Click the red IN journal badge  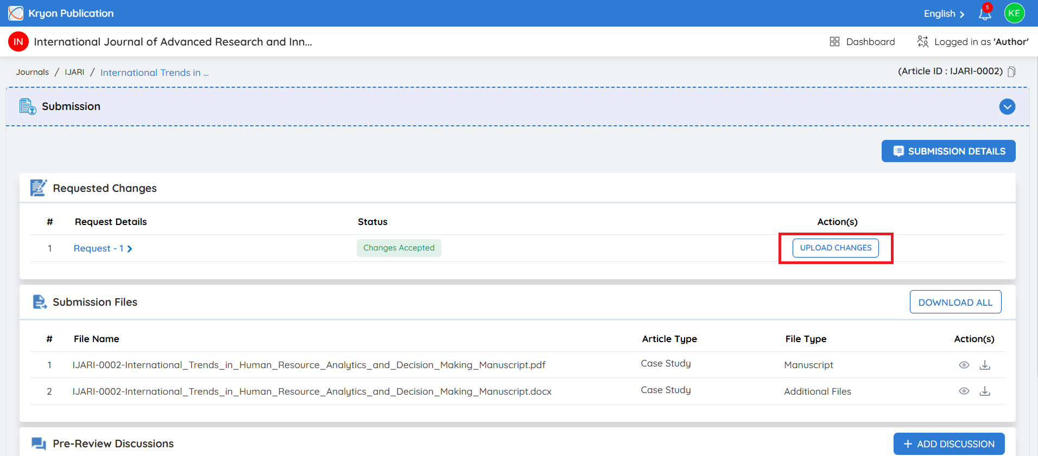[x=18, y=42]
